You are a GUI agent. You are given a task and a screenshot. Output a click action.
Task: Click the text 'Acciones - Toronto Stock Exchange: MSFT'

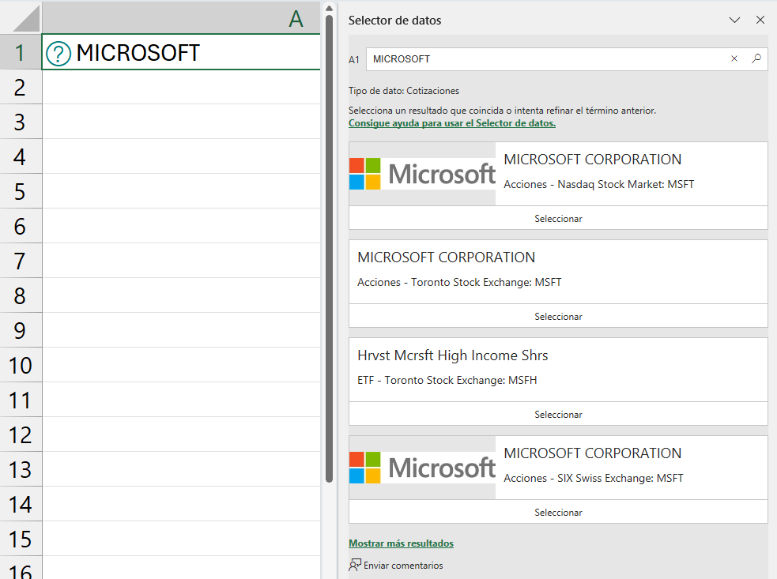pyautogui.click(x=459, y=282)
